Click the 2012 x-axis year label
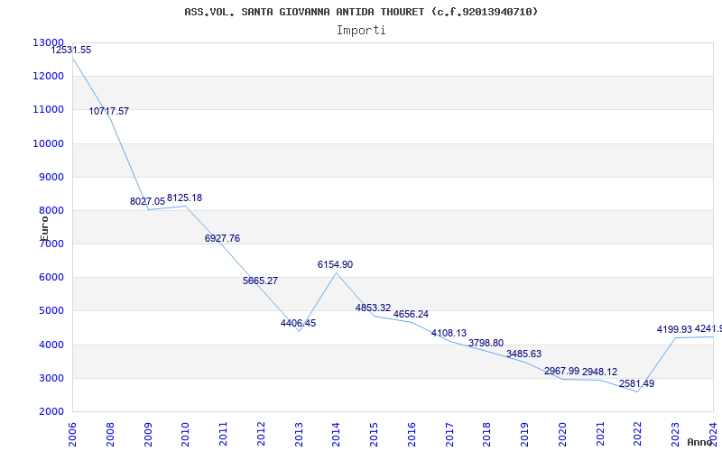This screenshot has width=722, height=451. 261,435
